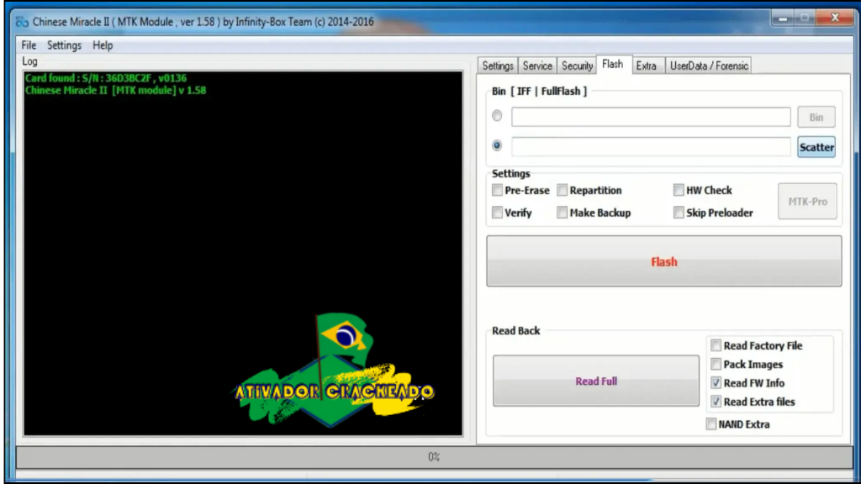Switch to the Security tab
The image size is (861, 484).
coord(577,66)
